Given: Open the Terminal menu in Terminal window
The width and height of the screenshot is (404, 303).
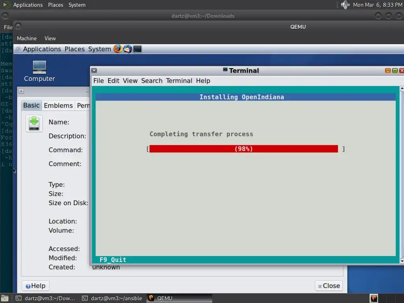Looking at the screenshot, I should tap(179, 80).
